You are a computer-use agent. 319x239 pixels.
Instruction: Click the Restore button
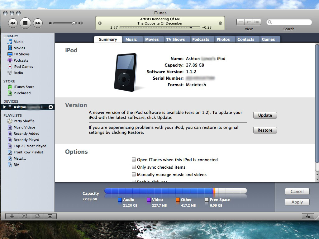(265, 130)
